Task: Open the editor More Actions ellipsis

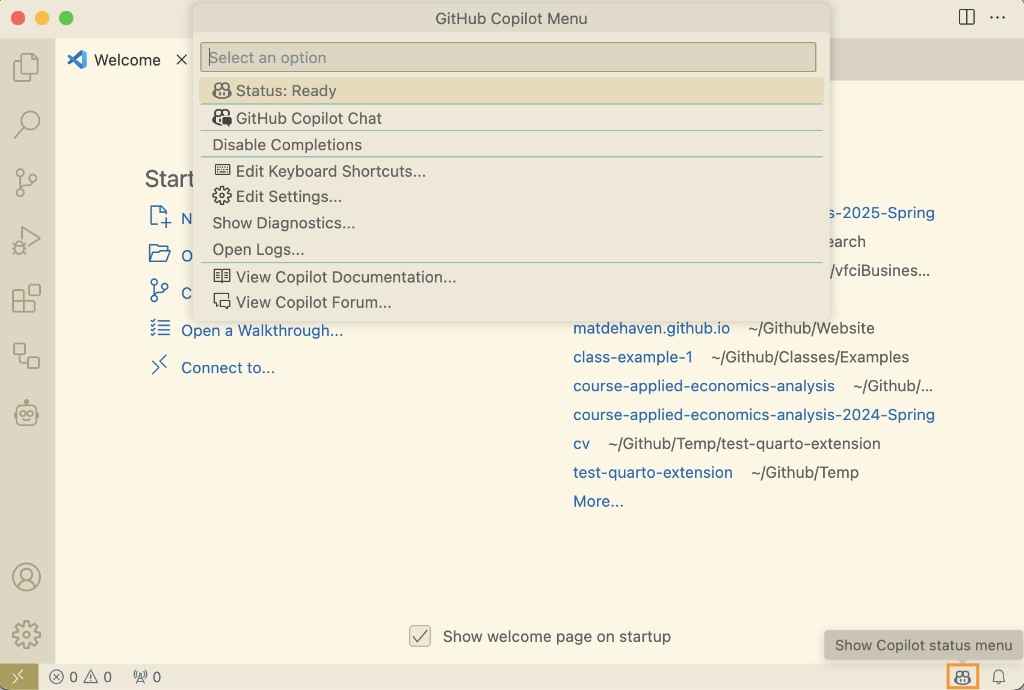Action: (x=997, y=18)
